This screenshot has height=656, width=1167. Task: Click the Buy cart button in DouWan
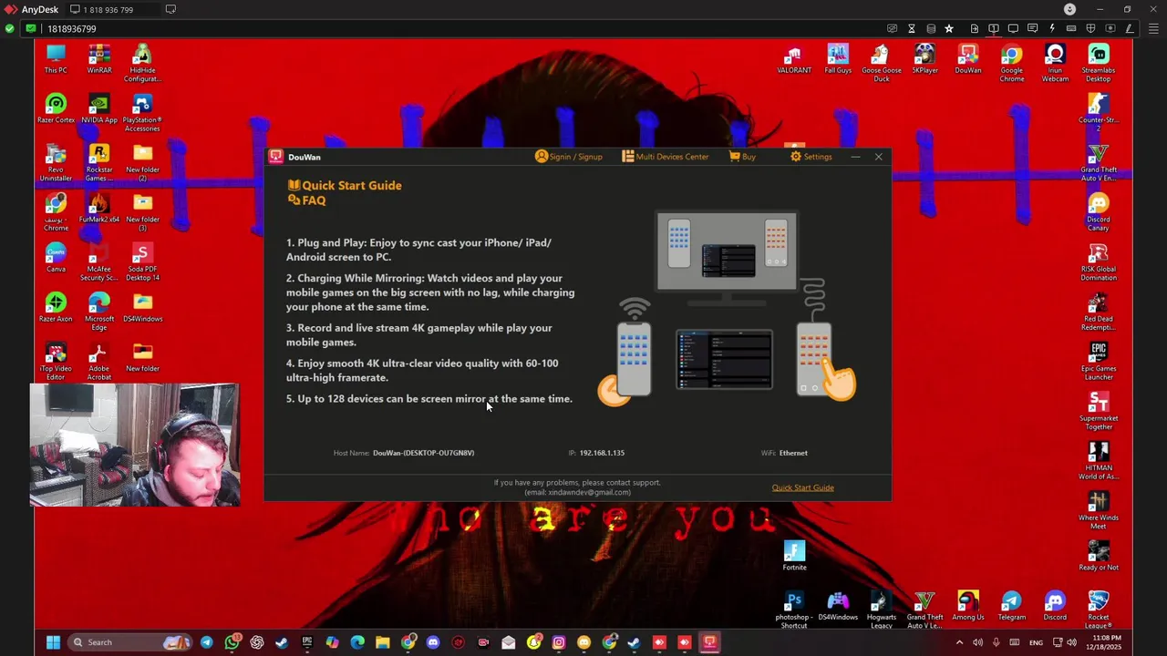[742, 157]
